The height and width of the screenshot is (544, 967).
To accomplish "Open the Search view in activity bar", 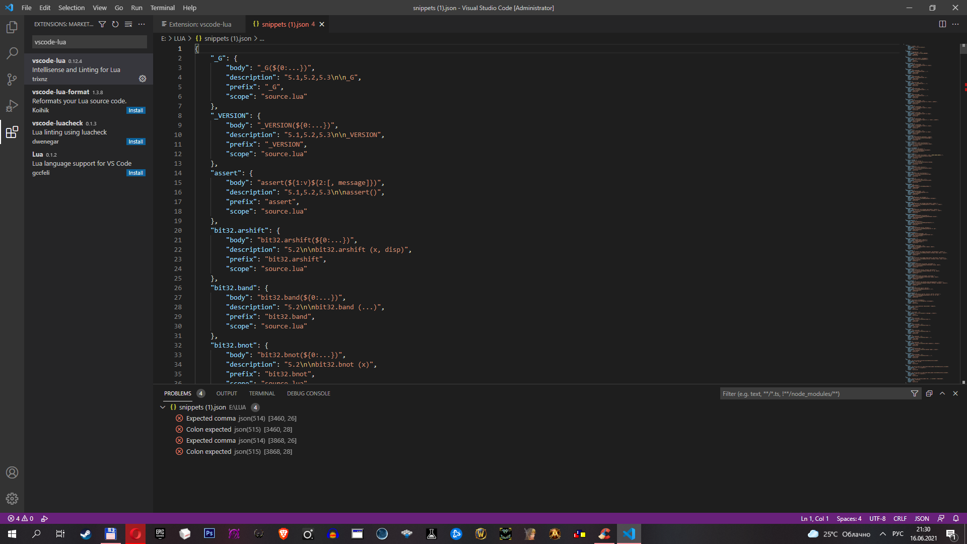I will (x=12, y=53).
